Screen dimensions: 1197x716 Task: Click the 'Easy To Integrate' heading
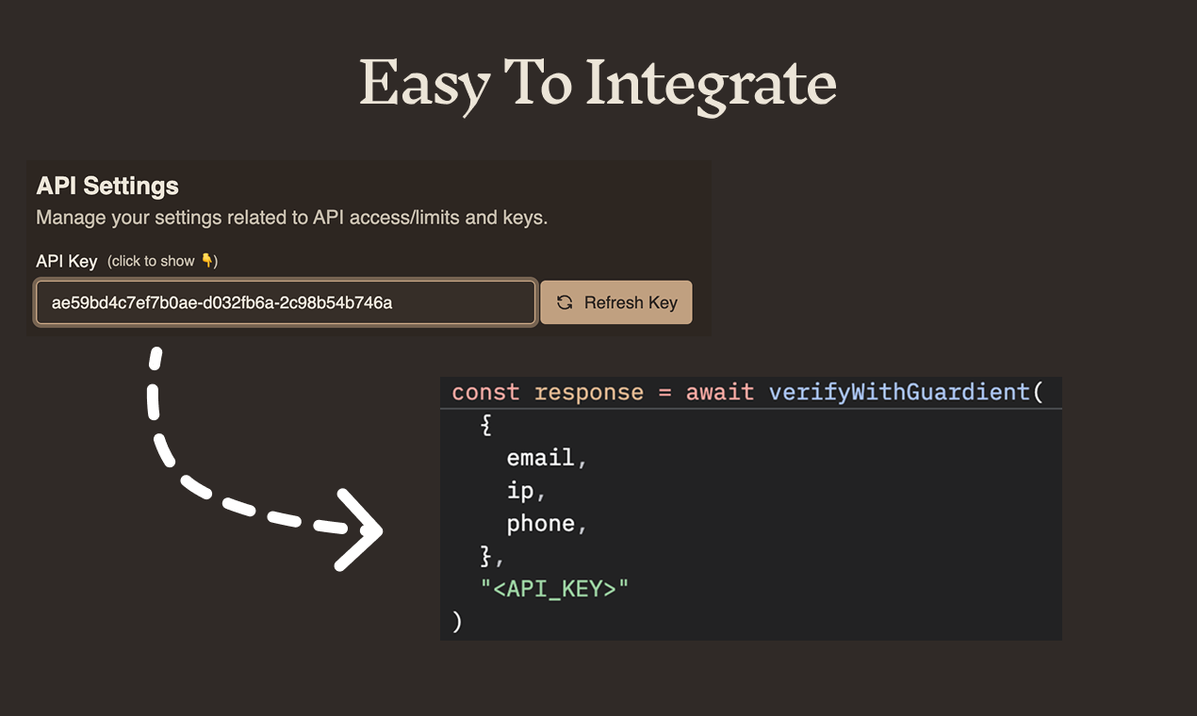pos(598,85)
